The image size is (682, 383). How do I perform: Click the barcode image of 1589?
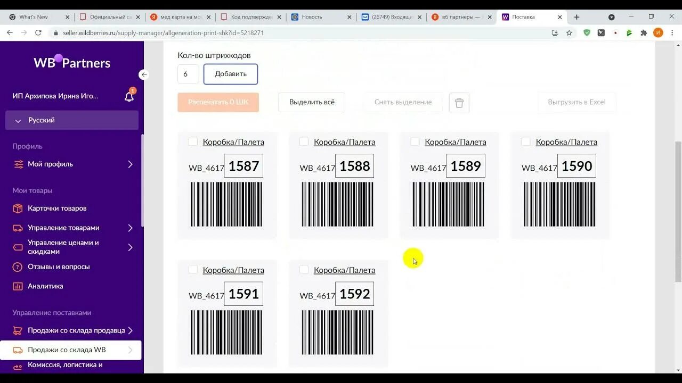449,204
